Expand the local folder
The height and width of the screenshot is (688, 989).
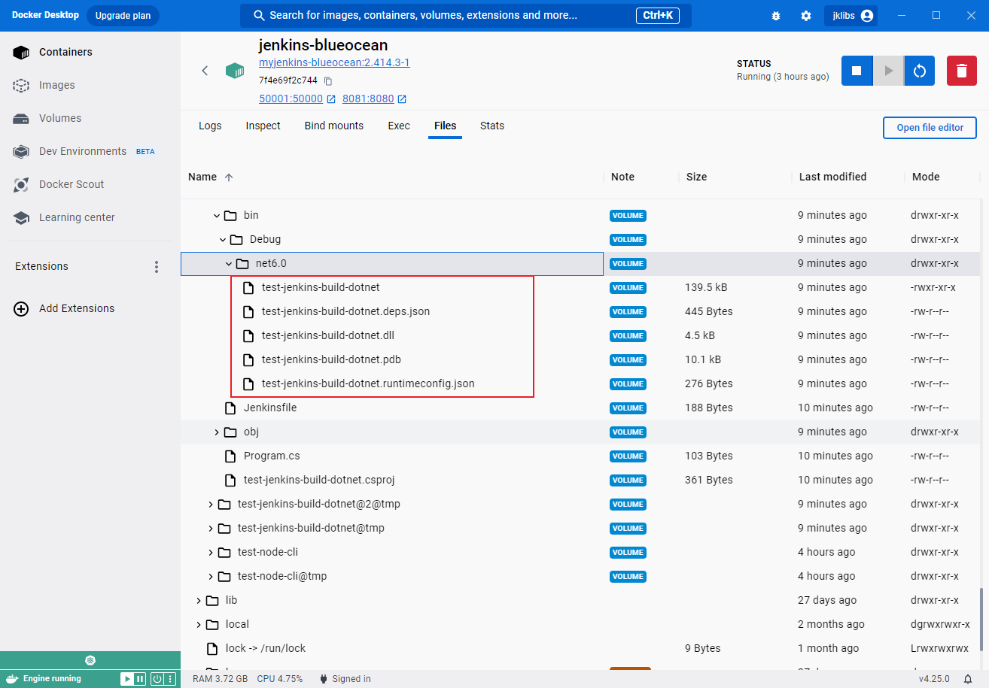198,625
